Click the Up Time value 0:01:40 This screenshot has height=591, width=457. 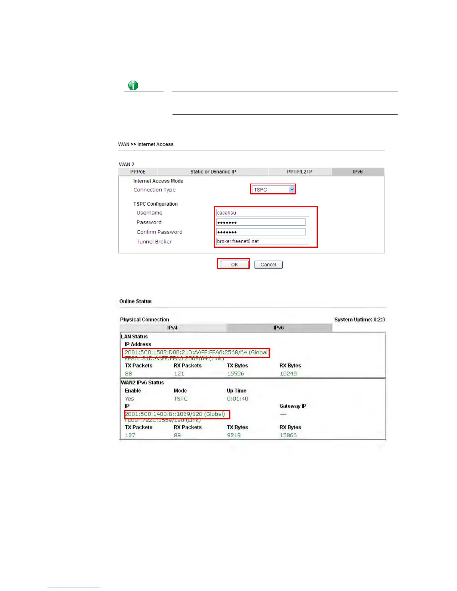[237, 399]
